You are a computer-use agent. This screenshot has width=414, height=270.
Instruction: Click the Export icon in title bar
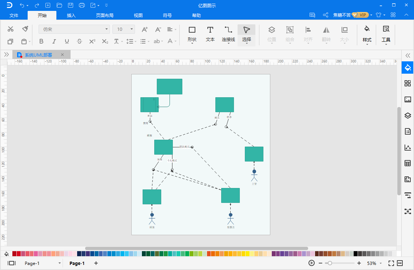coord(93,5)
